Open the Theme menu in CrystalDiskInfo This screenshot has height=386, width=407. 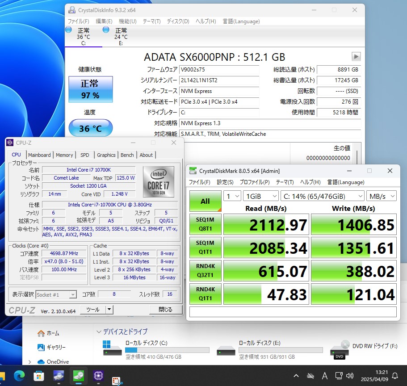[x=151, y=21]
